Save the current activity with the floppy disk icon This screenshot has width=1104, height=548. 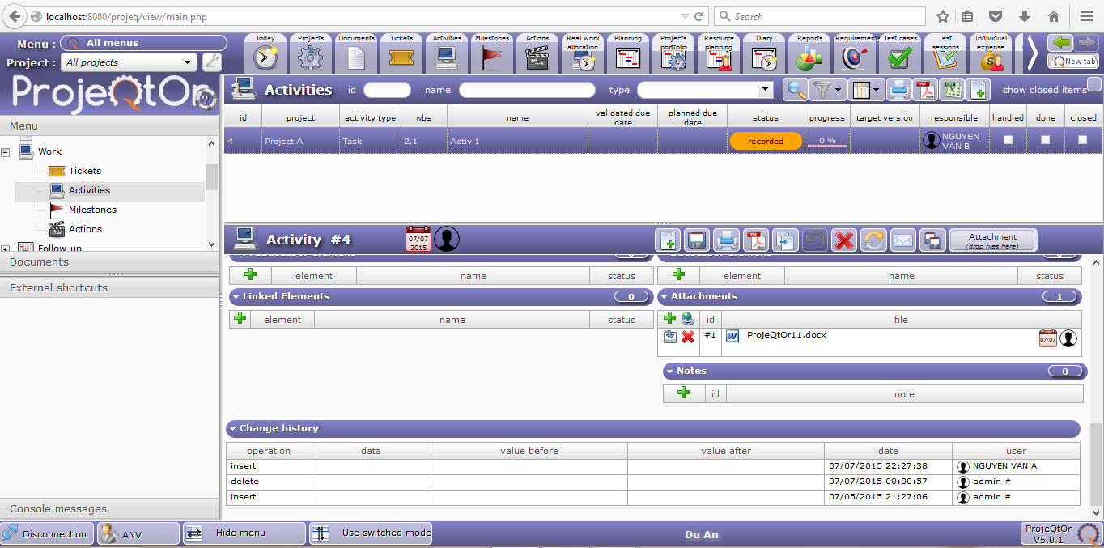coord(697,240)
